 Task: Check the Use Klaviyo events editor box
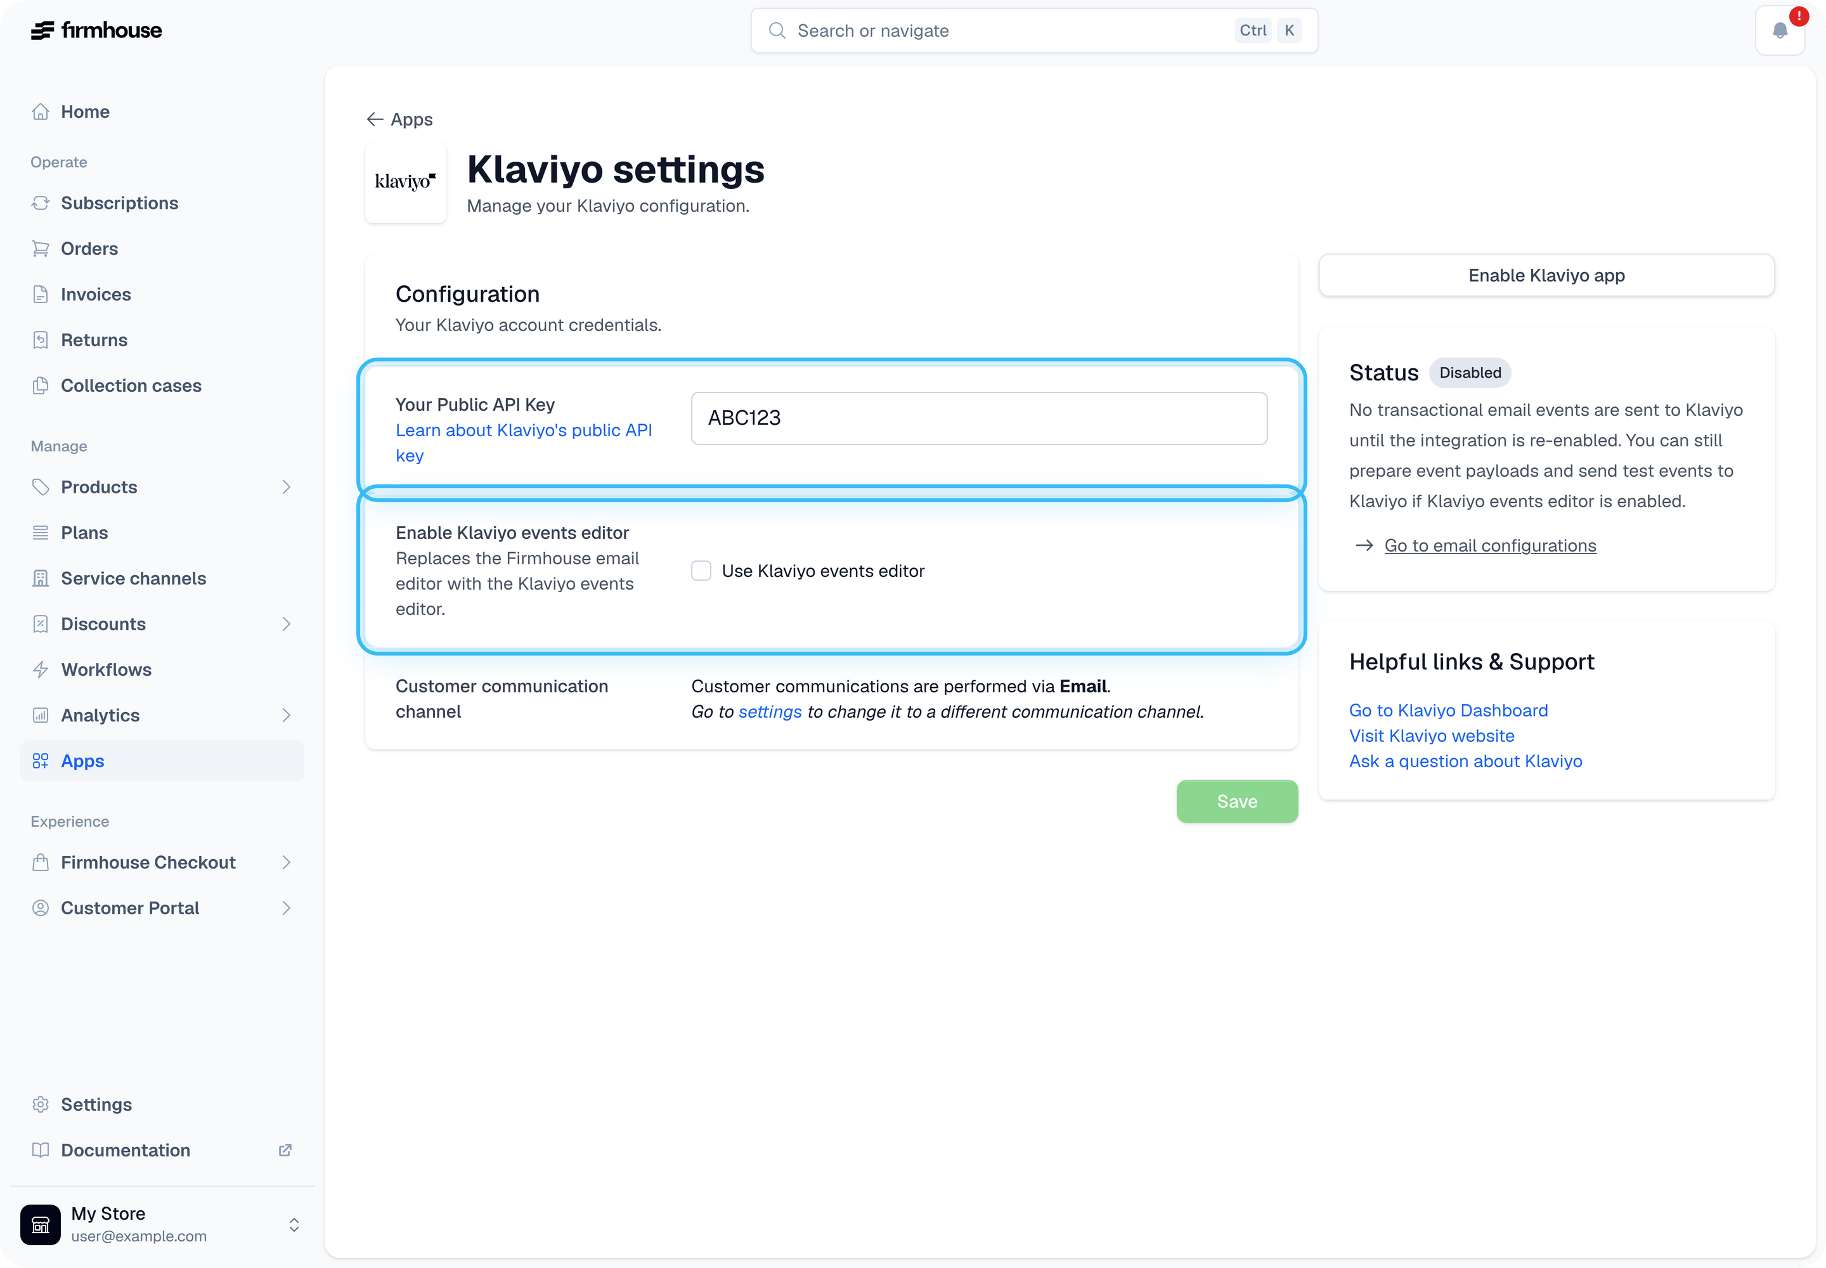[701, 571]
